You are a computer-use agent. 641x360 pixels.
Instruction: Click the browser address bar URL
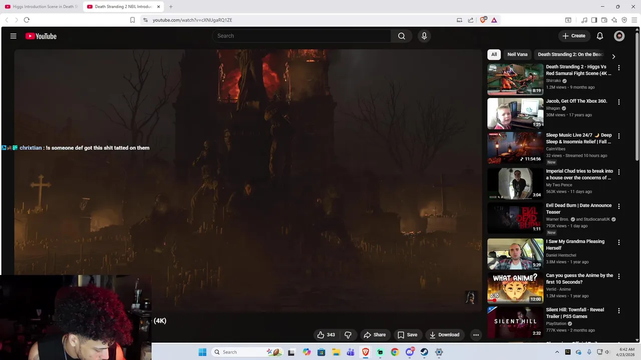[x=192, y=20]
